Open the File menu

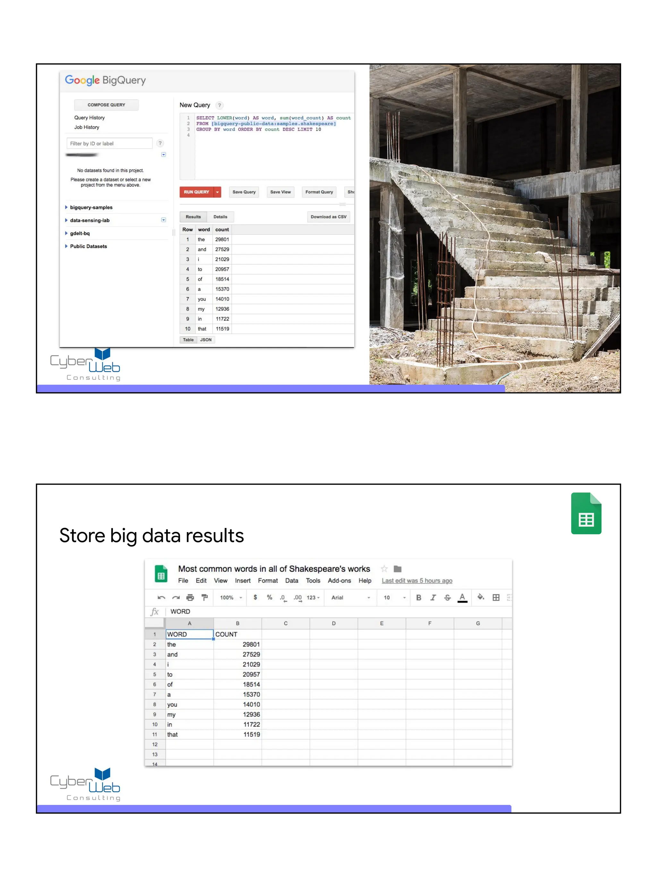(x=183, y=580)
